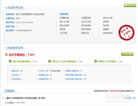Click the 文献作者 author field
Viewport: 138px width, 106px height.
13,18
